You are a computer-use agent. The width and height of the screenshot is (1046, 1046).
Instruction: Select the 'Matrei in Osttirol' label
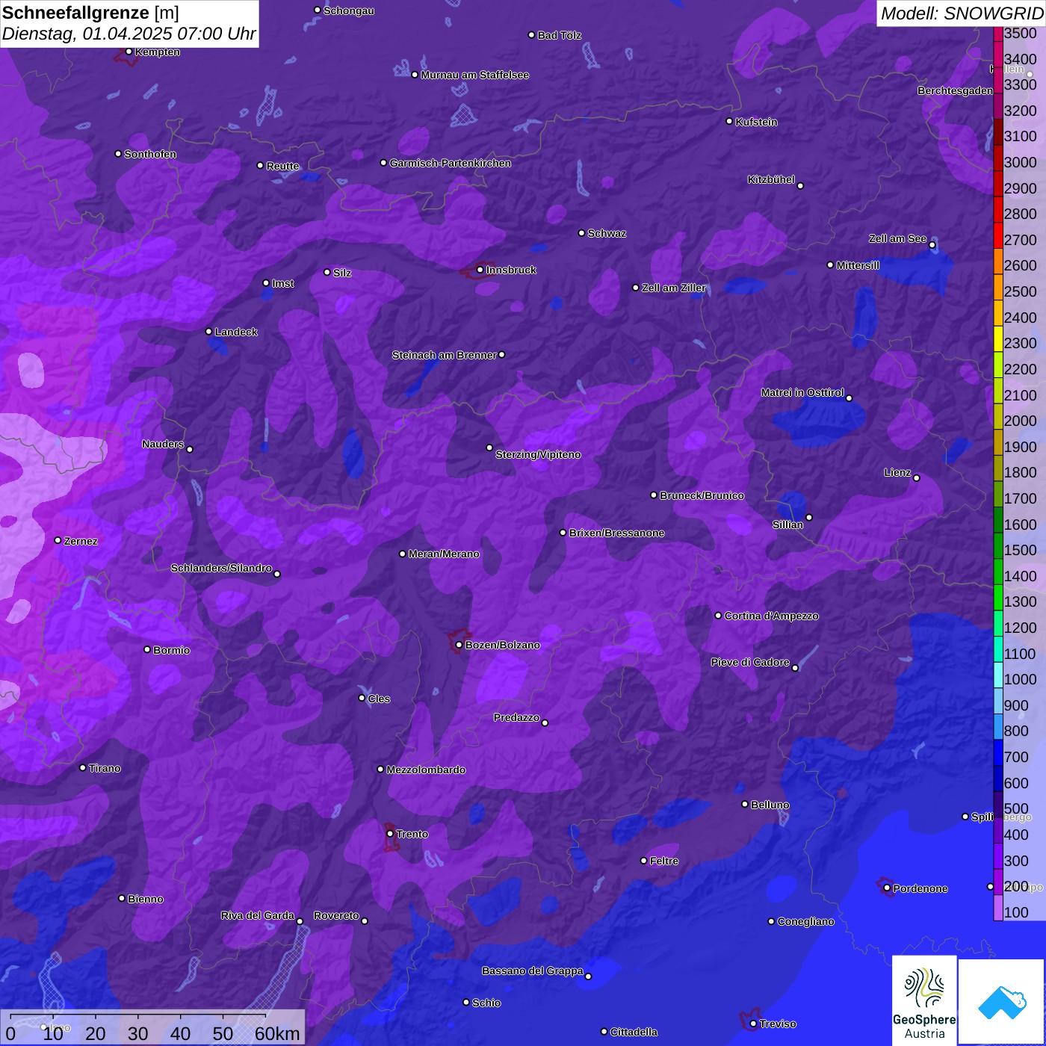[x=802, y=392]
